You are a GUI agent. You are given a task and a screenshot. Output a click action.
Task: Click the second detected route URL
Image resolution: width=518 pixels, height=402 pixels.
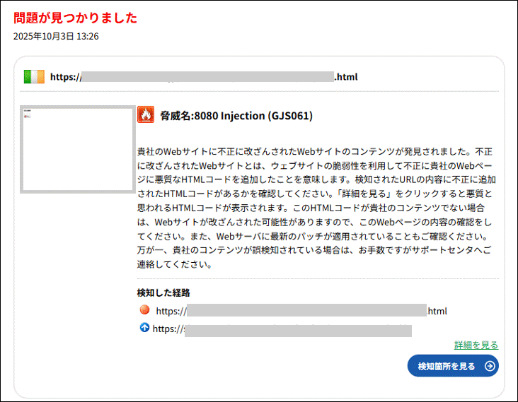[x=282, y=329]
